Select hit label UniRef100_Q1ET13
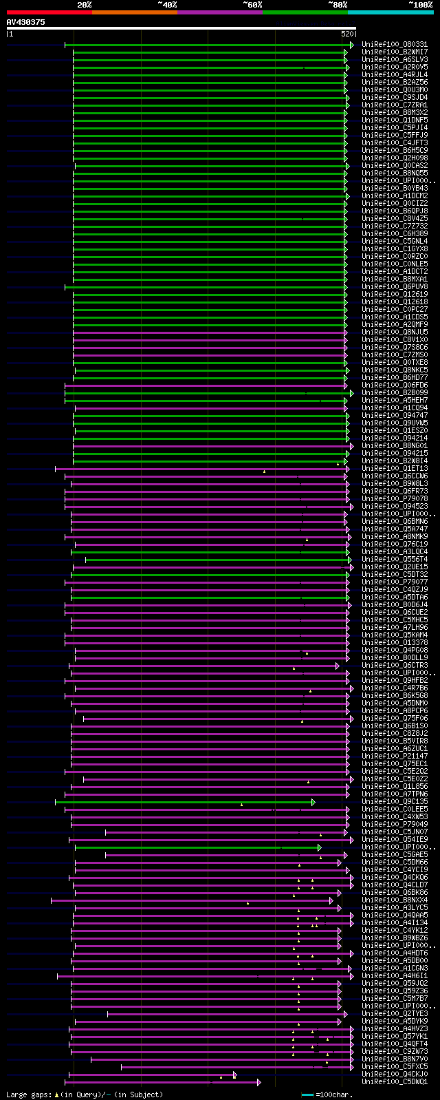The image size is (440, 1100). click(395, 469)
